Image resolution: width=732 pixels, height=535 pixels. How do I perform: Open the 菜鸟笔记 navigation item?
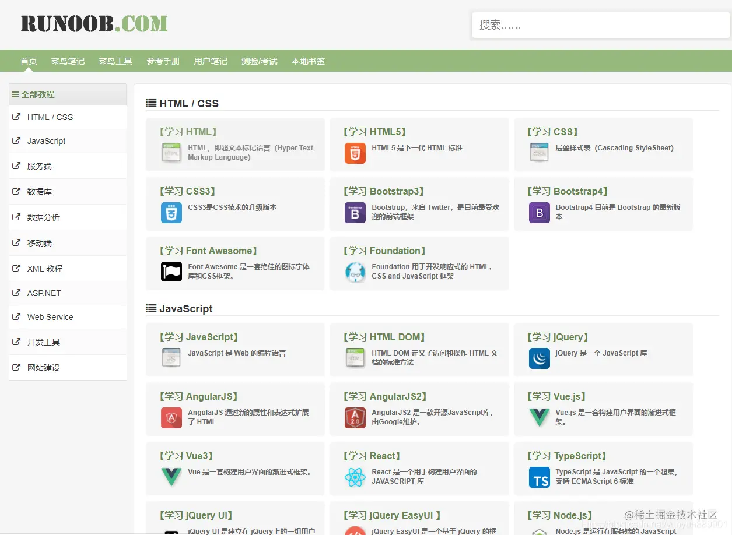click(x=68, y=61)
